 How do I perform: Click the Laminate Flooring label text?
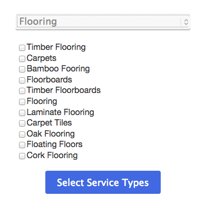(x=61, y=112)
